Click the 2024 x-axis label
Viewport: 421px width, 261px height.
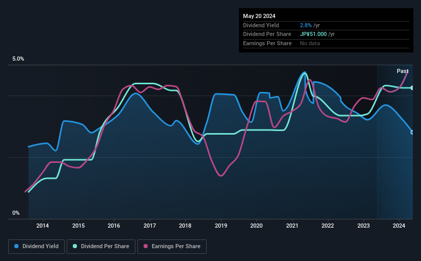coord(399,226)
